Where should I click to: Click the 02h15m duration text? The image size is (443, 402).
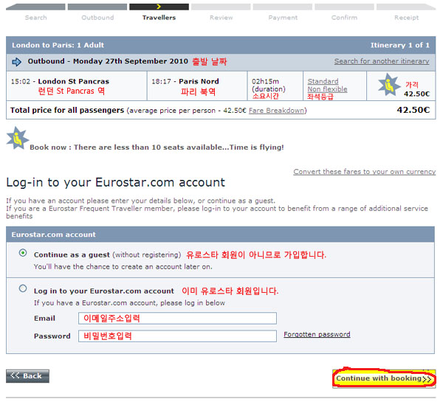point(265,82)
